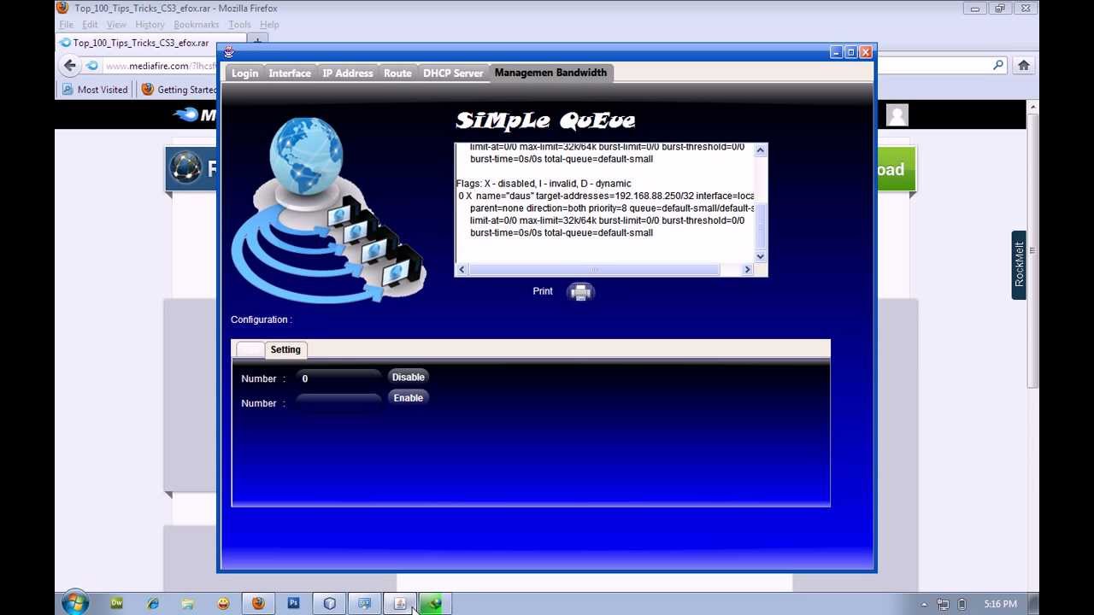The image size is (1094, 615).
Task: Focus the Number field containing 0
Action: coord(338,378)
